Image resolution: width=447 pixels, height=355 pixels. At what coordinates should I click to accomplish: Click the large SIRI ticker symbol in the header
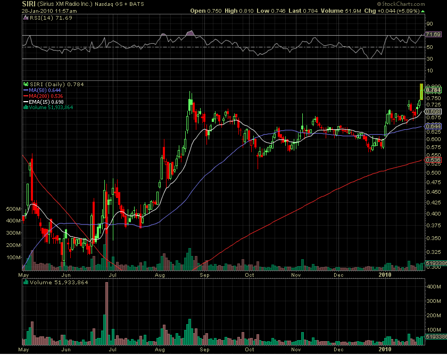(29, 4)
